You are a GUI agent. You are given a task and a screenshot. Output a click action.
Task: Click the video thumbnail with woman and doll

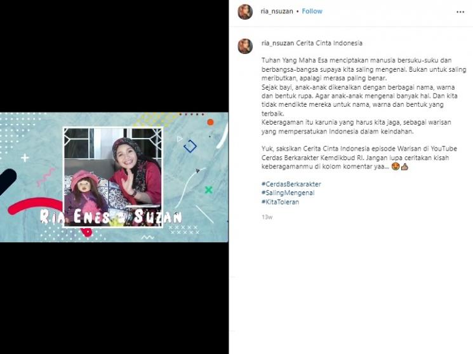pyautogui.click(x=113, y=177)
